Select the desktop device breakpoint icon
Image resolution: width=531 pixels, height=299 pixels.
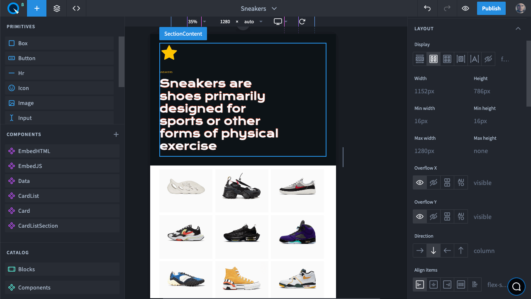[x=278, y=22]
